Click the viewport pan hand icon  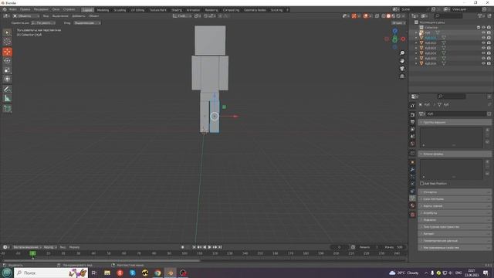pos(402,60)
